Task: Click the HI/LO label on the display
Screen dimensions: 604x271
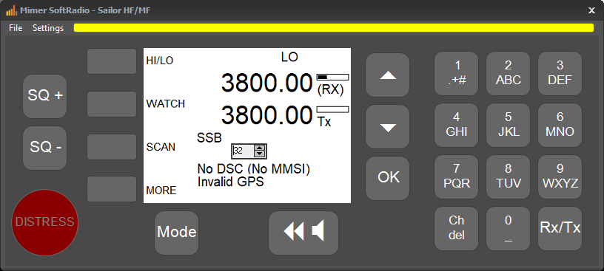Action: coord(160,61)
